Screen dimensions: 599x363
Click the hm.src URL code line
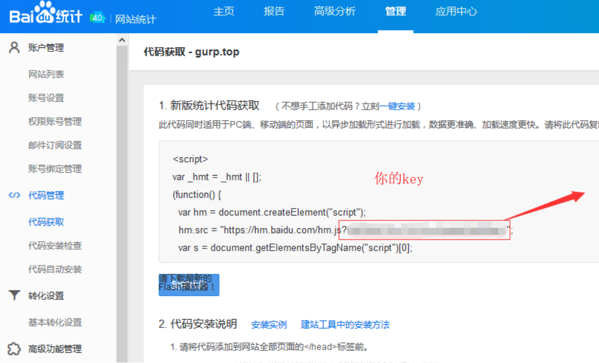point(345,230)
